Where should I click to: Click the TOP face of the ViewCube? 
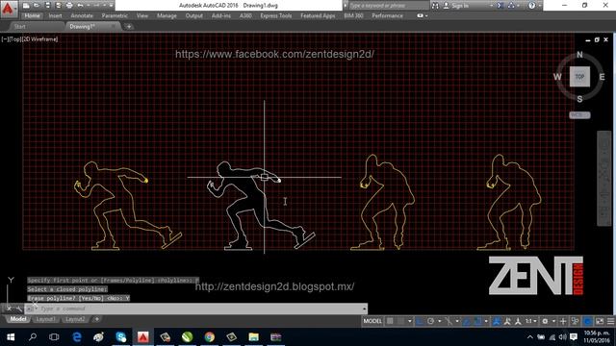click(x=579, y=77)
